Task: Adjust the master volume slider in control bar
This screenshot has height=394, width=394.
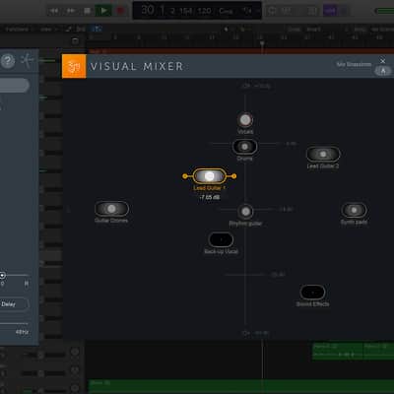Action: (384, 11)
